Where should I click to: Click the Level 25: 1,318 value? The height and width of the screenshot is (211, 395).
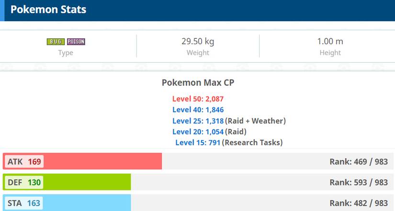(x=198, y=121)
